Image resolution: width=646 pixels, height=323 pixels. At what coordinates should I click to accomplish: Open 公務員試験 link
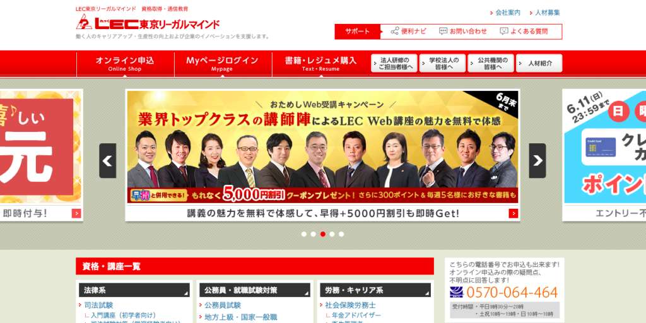click(x=223, y=305)
